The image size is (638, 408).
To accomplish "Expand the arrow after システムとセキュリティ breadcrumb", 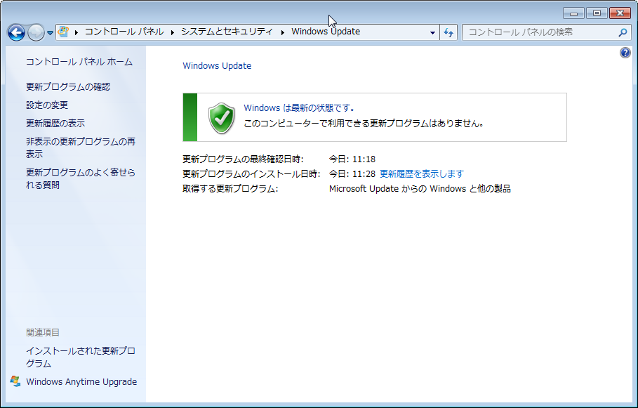I will coord(282,32).
